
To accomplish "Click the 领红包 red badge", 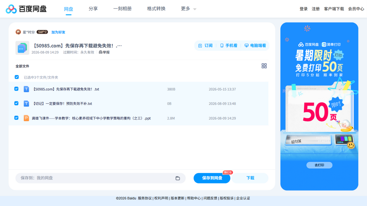I will point(228,172).
